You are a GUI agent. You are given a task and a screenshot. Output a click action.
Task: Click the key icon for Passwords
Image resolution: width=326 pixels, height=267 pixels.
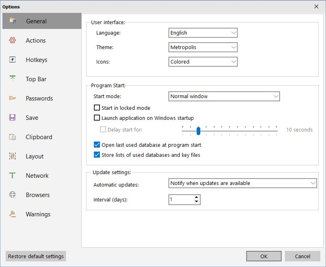coord(12,98)
